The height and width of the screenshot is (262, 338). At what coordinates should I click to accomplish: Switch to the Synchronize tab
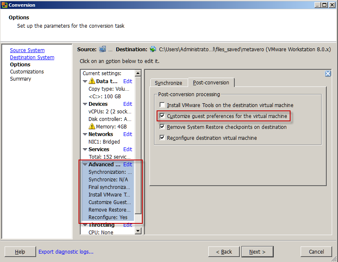pyautogui.click(x=168, y=83)
